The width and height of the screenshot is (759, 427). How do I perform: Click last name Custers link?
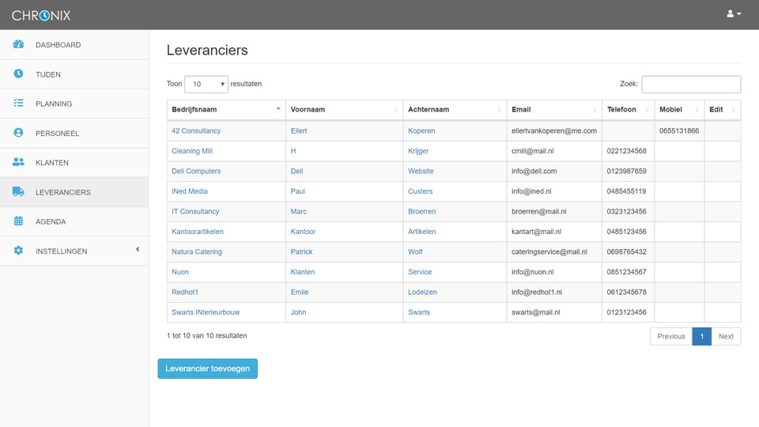click(x=420, y=191)
